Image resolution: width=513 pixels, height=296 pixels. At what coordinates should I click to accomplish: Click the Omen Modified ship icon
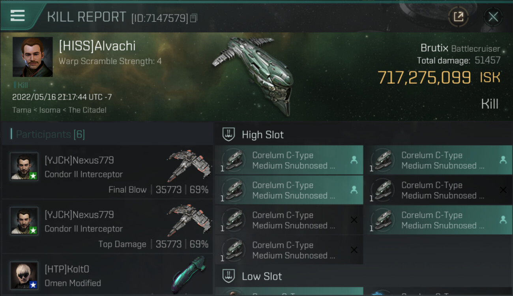[x=189, y=274]
